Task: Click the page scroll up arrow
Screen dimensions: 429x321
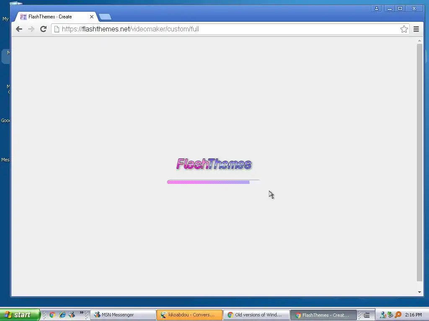Action: 419,41
